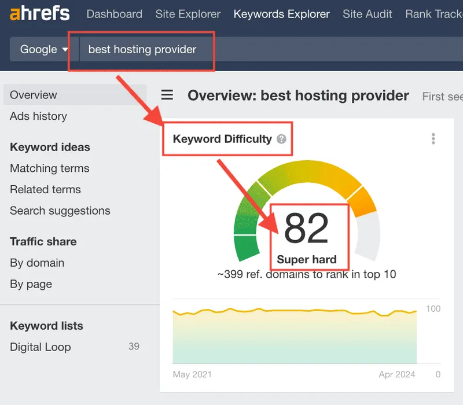
Task: Toggle the hamburger menu icon
Action: (x=167, y=95)
